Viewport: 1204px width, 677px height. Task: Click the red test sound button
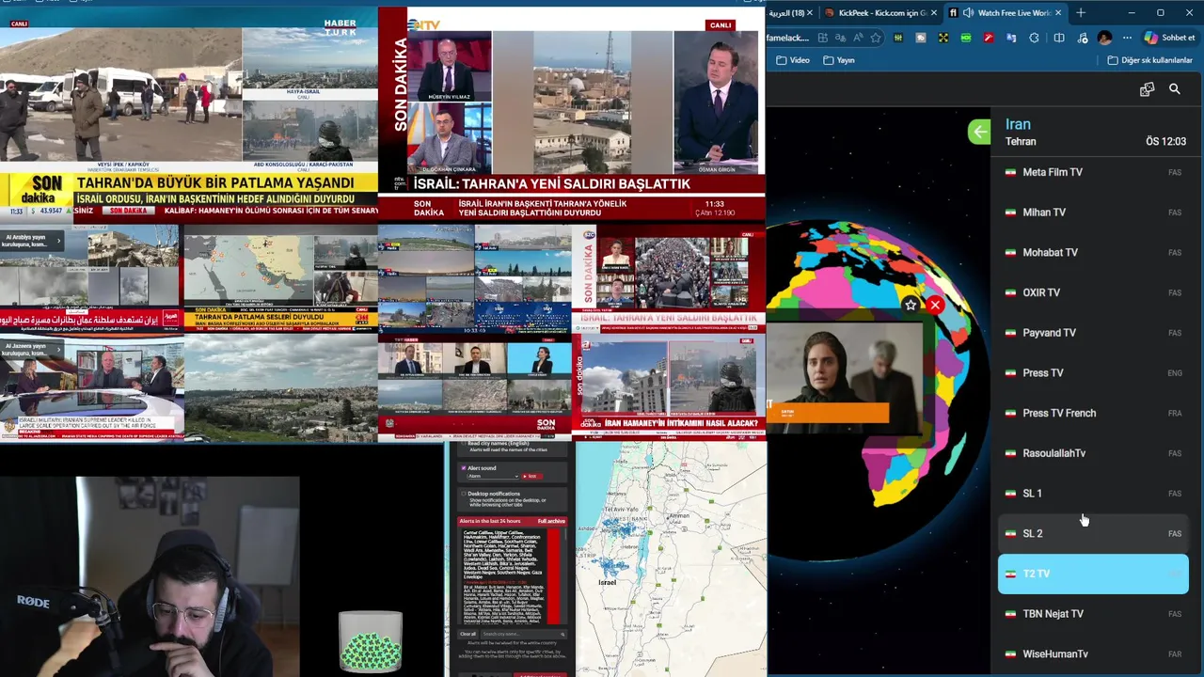coord(531,476)
